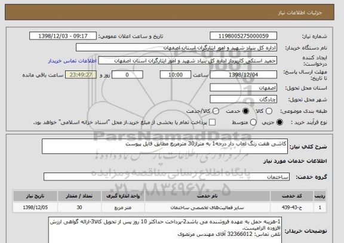
Task: Click the نوع فرآیند خرید label
Action: click(309, 122)
